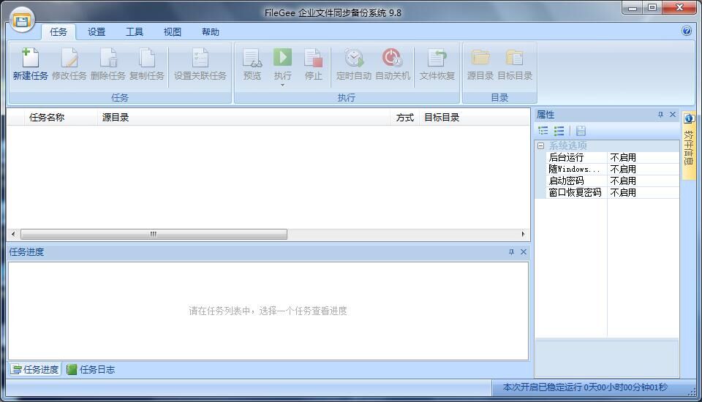The height and width of the screenshot is (402, 702).
Task: Switch to the 视图 ribbon tab
Action: 173,31
